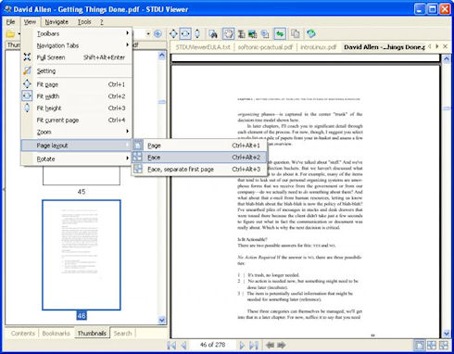Toggle the green arrows sync icon
Screen dimensions: 454x354
[280, 33]
